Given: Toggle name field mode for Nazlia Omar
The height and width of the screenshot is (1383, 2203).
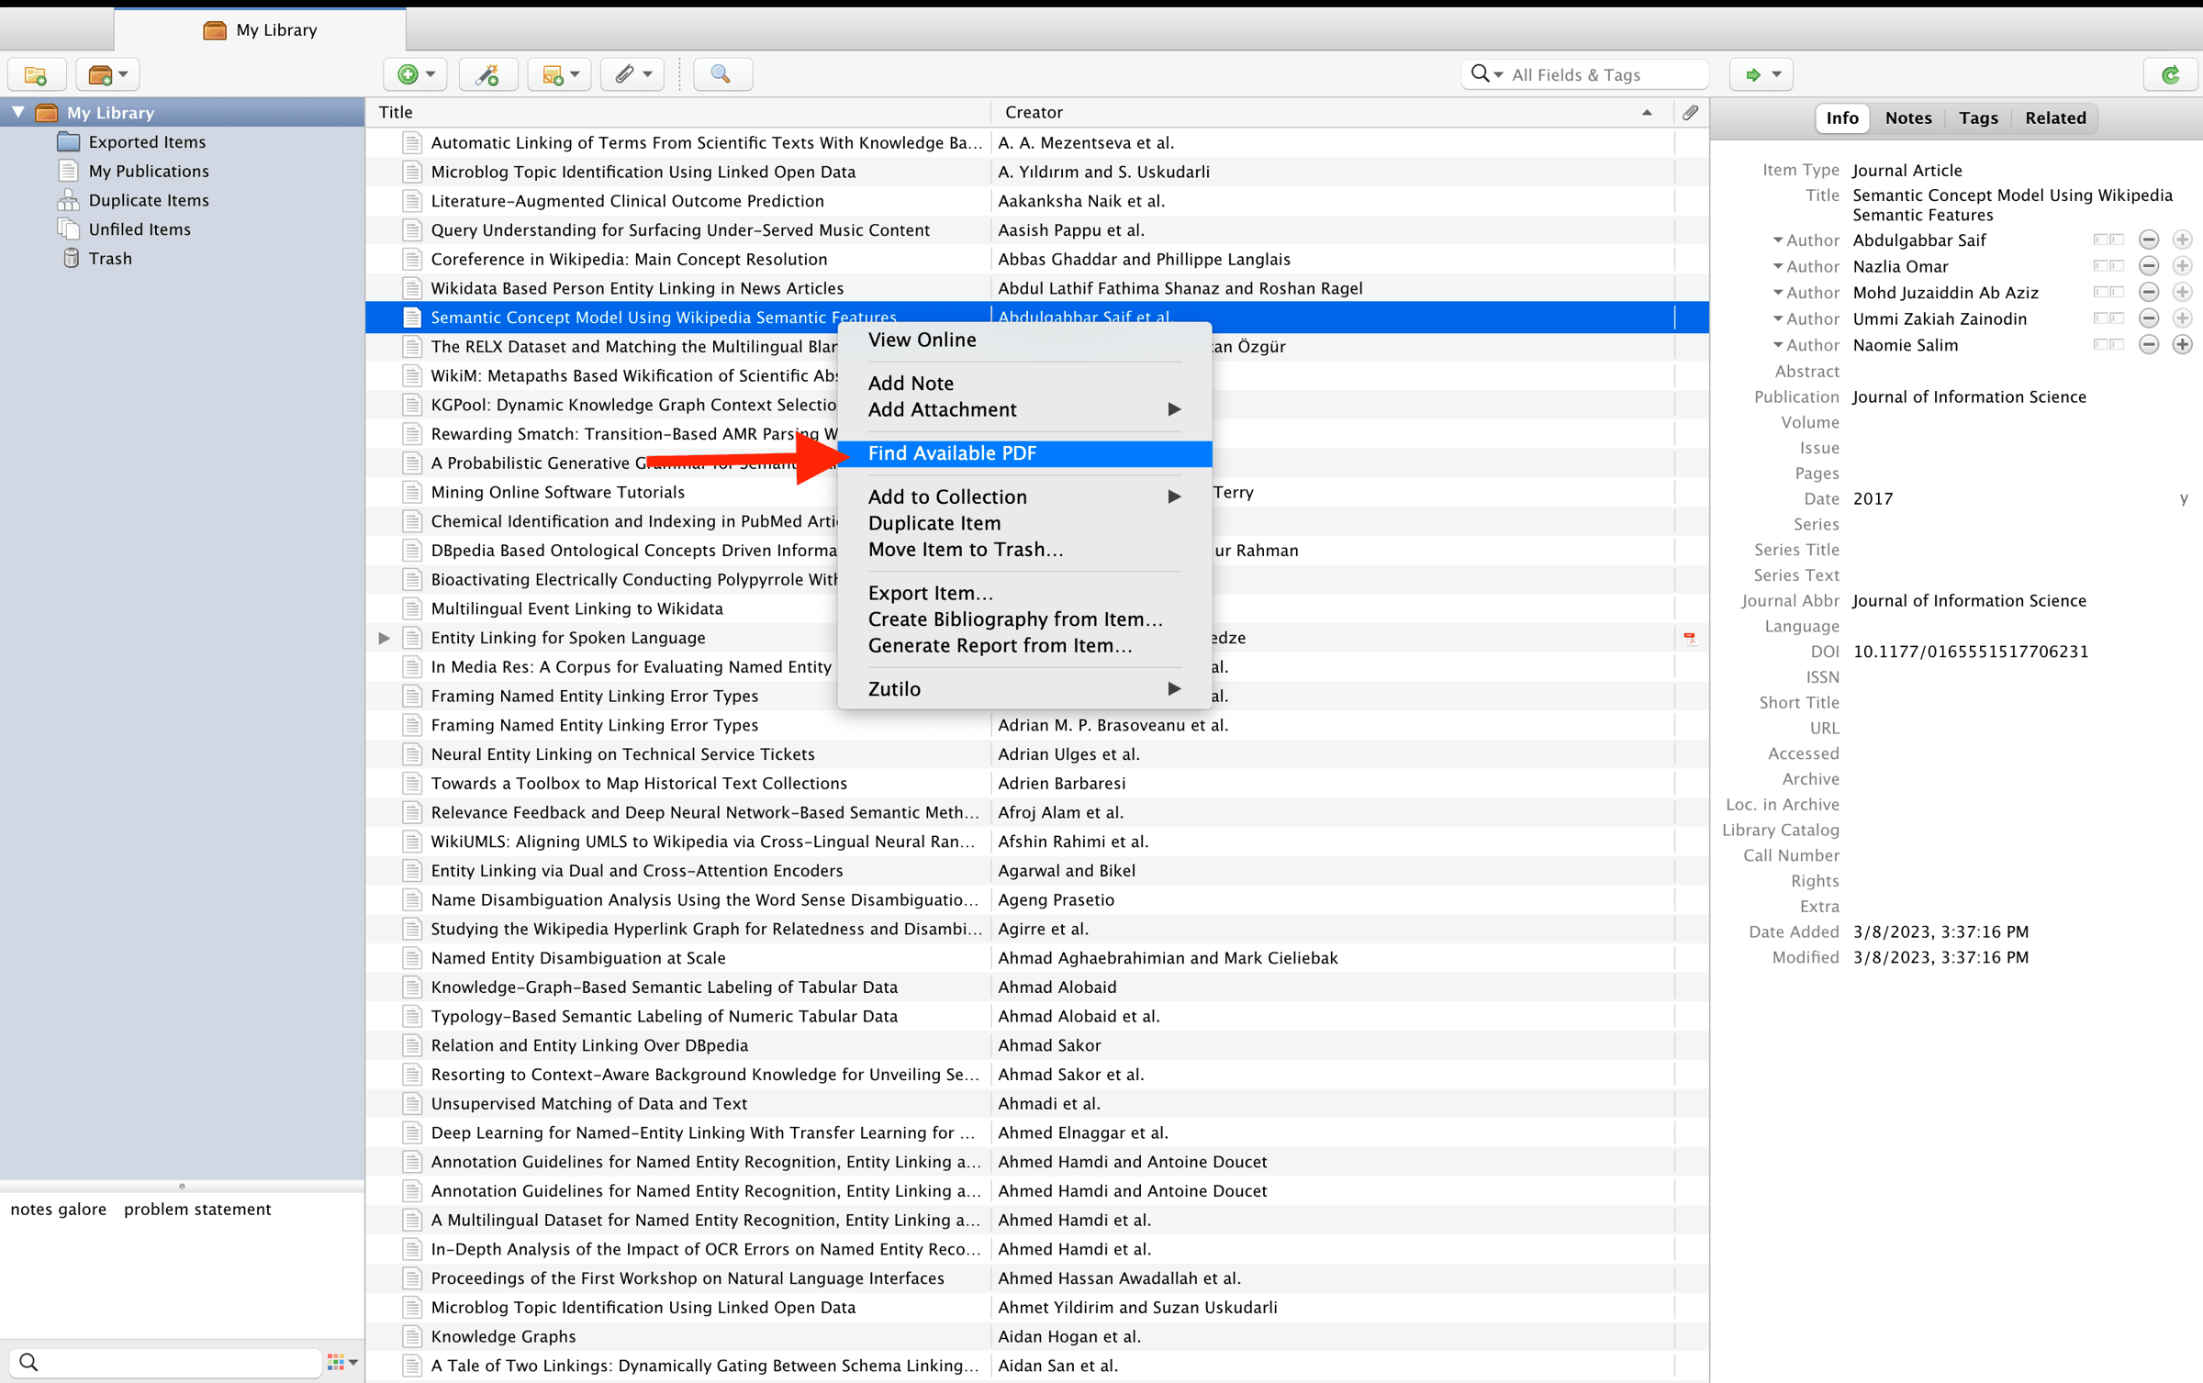Looking at the screenshot, I should click(2108, 266).
